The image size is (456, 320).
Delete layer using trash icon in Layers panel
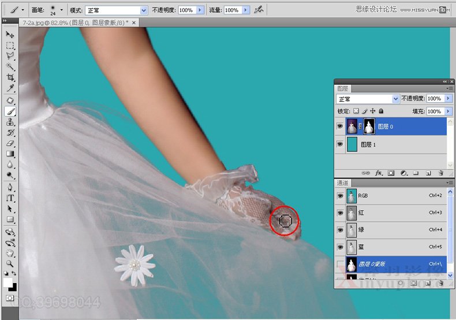441,173
